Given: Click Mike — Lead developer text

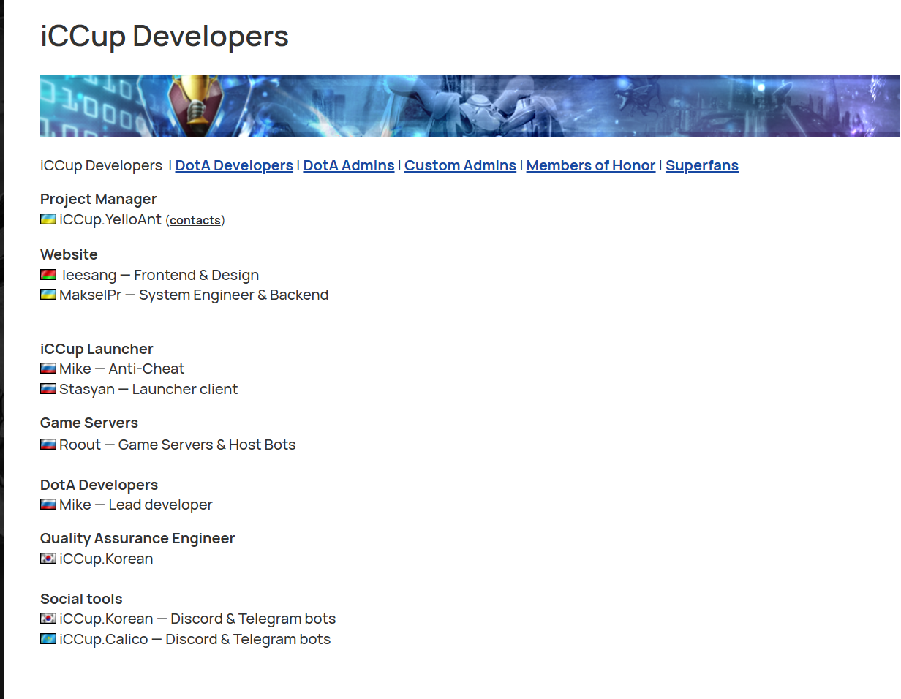Looking at the screenshot, I should [136, 505].
